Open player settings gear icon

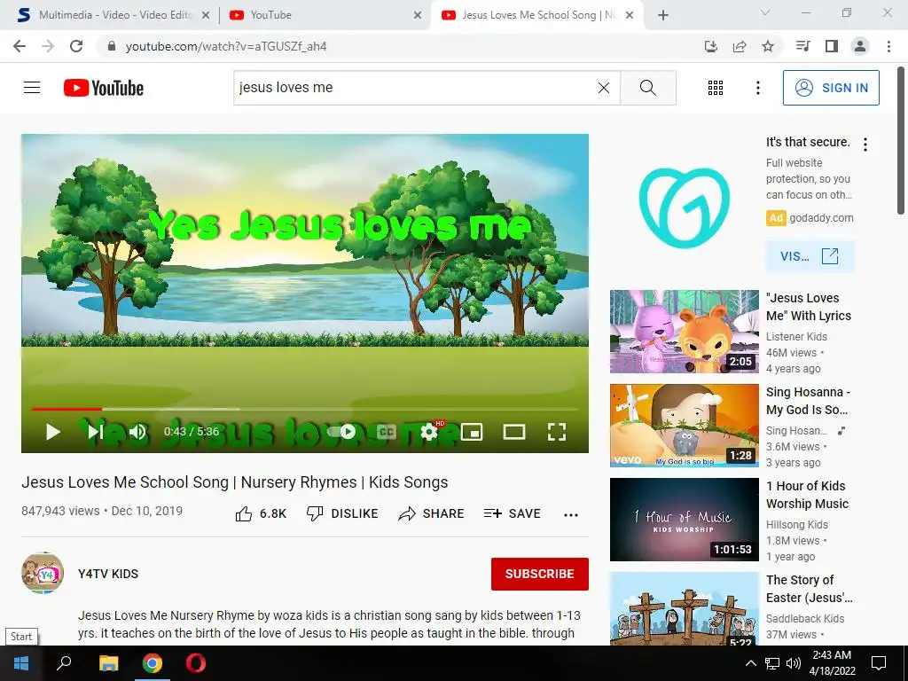click(428, 432)
